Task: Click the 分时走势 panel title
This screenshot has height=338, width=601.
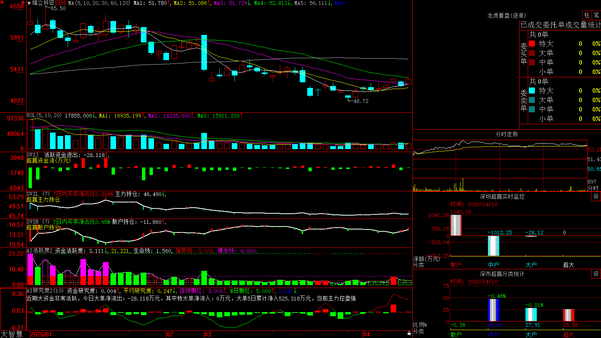Action: pyautogui.click(x=506, y=134)
